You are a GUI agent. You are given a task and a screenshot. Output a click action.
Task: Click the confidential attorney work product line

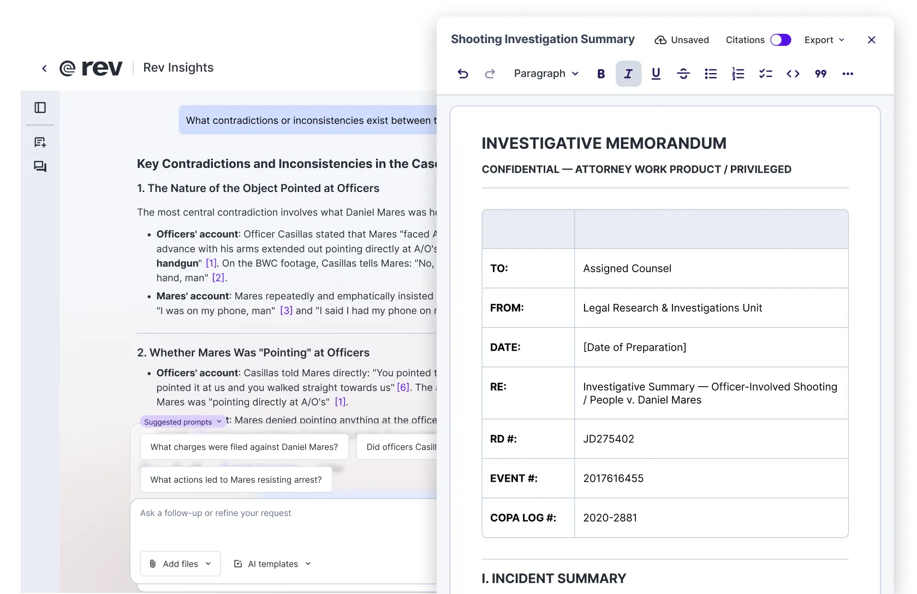tap(636, 169)
